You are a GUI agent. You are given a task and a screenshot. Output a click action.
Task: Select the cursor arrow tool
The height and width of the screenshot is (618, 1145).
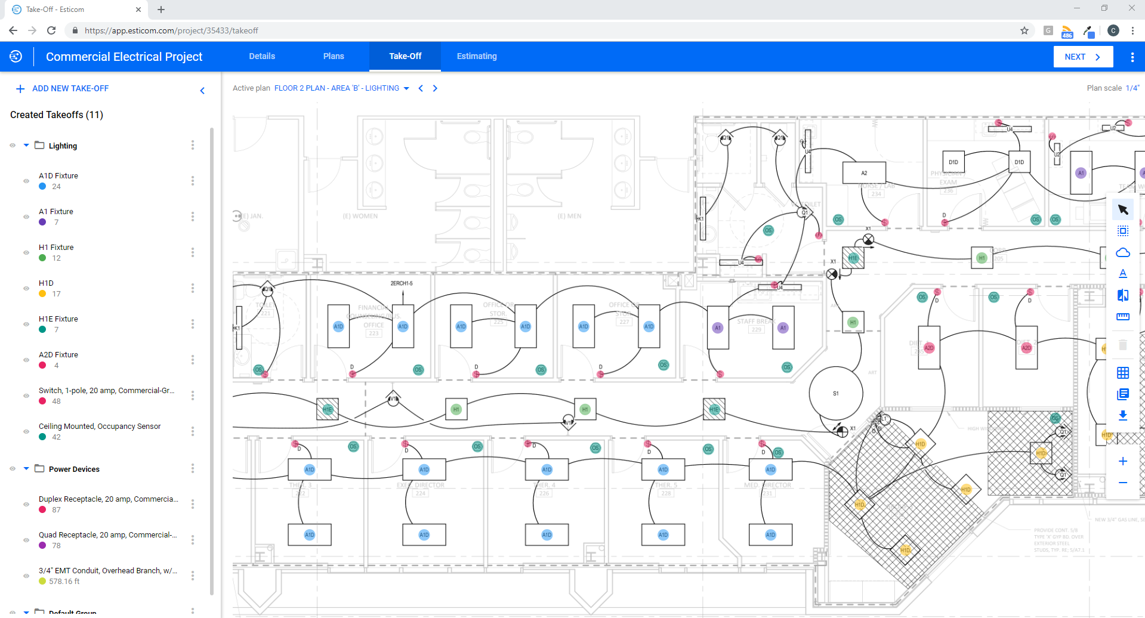[1124, 209]
